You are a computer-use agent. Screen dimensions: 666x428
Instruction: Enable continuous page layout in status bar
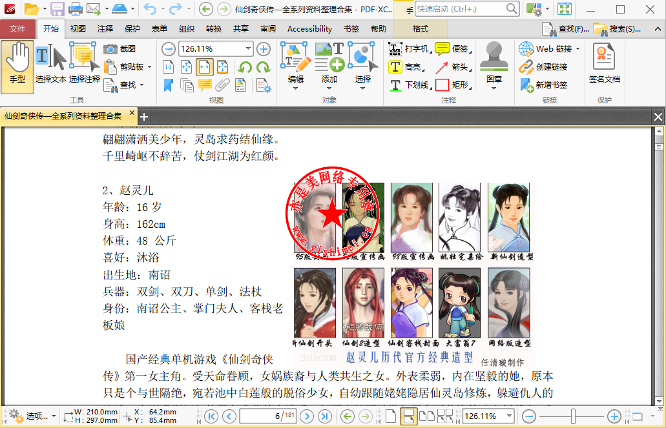click(409, 416)
